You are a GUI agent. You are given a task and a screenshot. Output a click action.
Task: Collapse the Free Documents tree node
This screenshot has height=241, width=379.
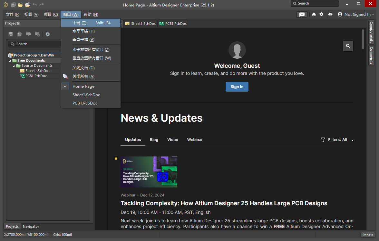click(10, 61)
